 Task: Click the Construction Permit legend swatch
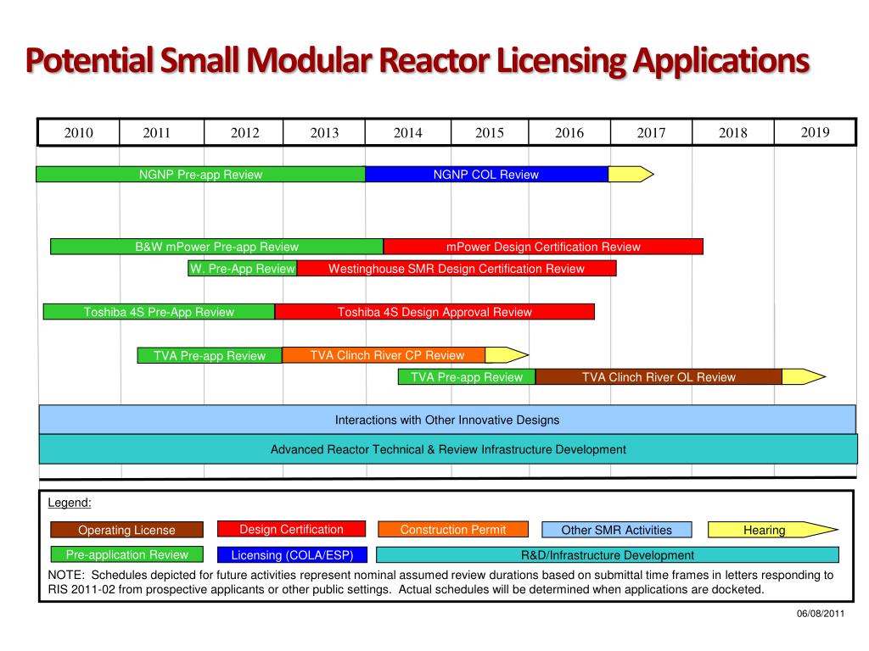pos(453,529)
